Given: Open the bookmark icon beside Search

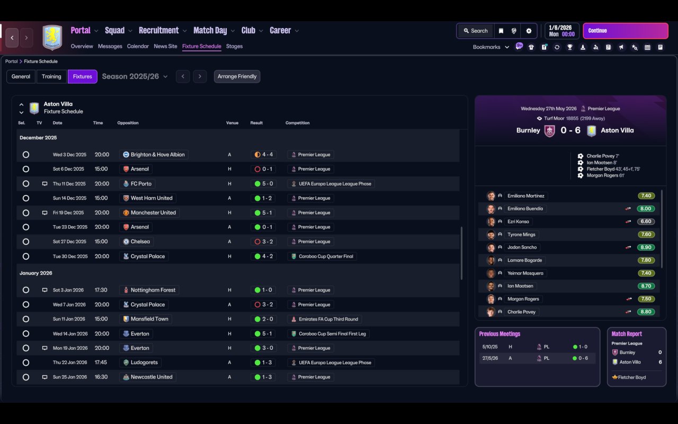Looking at the screenshot, I should 501,31.
